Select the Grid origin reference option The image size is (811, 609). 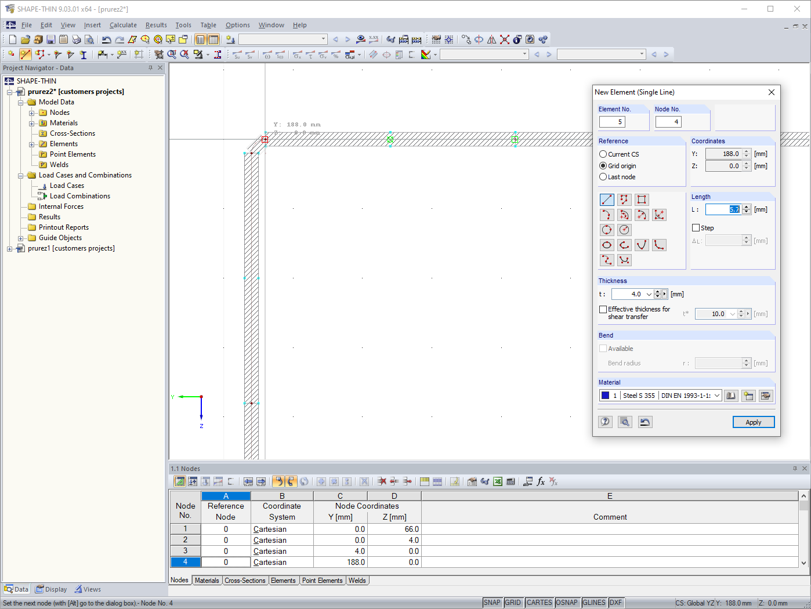click(603, 166)
